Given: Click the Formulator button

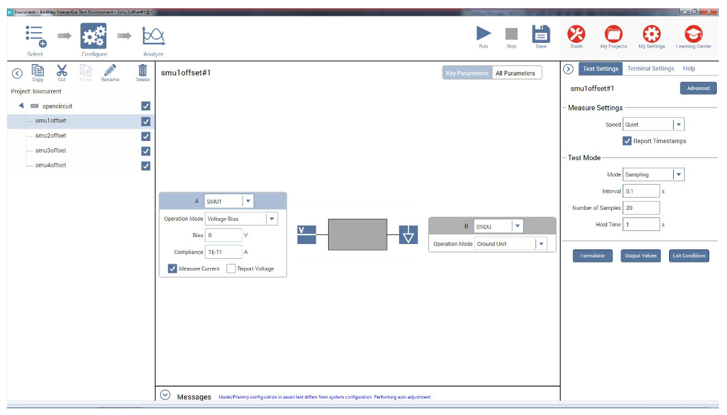Looking at the screenshot, I should 592,256.
